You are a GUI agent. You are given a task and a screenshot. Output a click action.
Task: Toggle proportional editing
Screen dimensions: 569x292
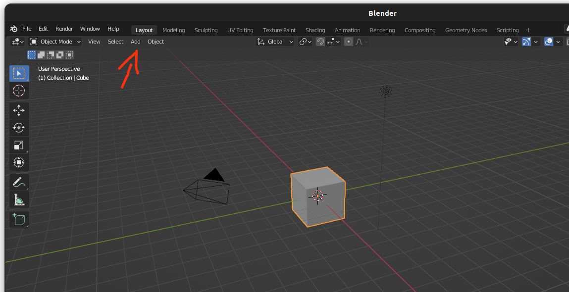tap(348, 42)
